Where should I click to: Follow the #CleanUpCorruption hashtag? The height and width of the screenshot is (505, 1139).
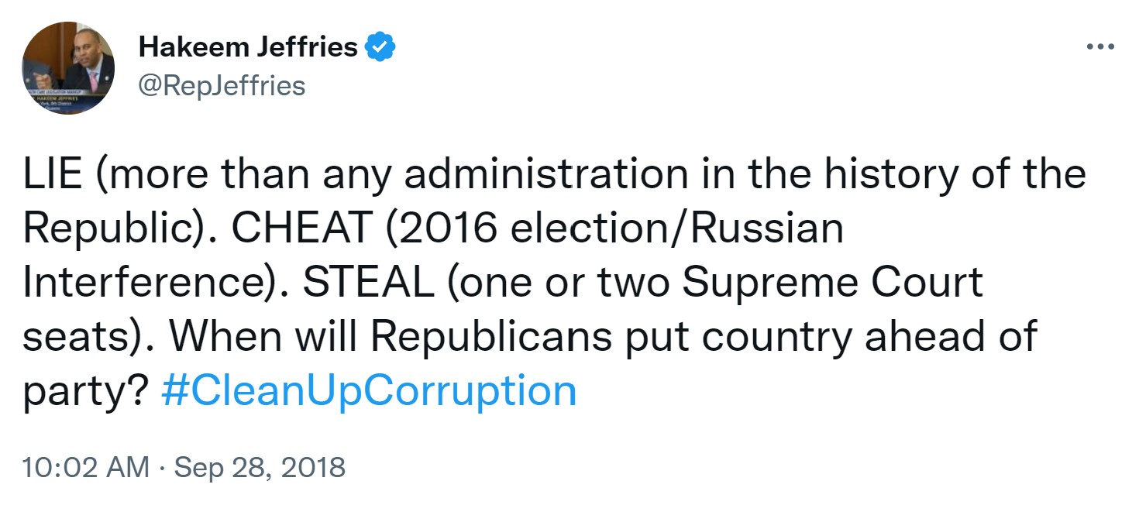point(369,390)
